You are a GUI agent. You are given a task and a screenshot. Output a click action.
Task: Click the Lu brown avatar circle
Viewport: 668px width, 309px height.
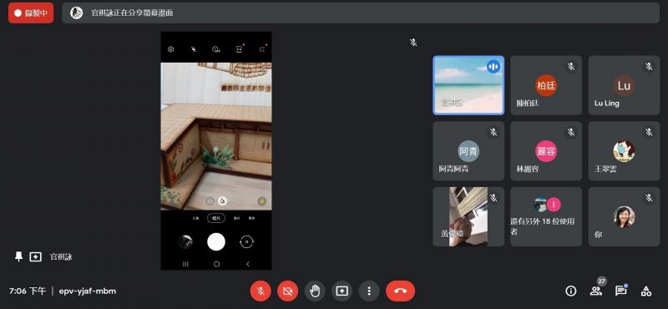[x=624, y=86]
